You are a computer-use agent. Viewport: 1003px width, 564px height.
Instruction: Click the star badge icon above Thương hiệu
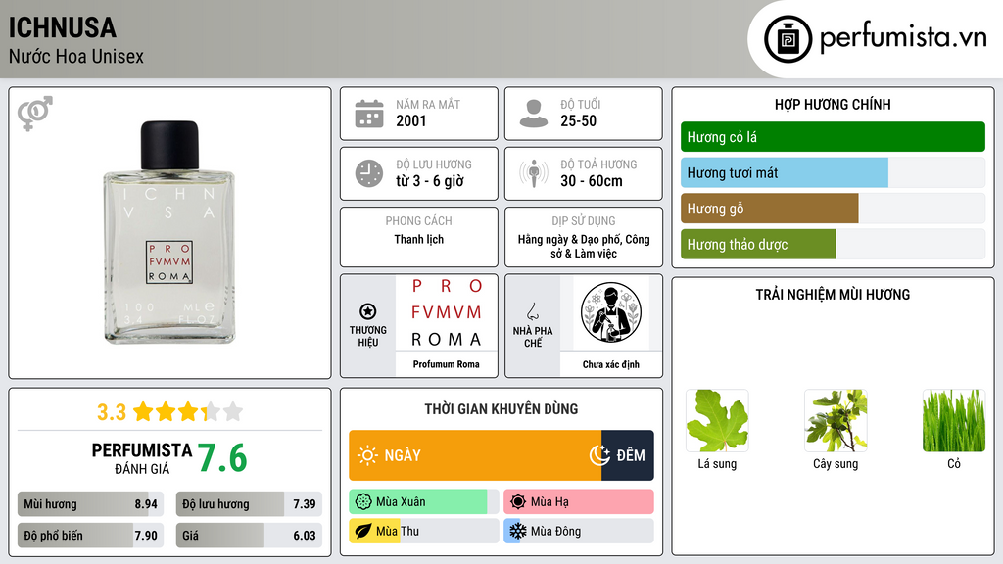pos(368,311)
